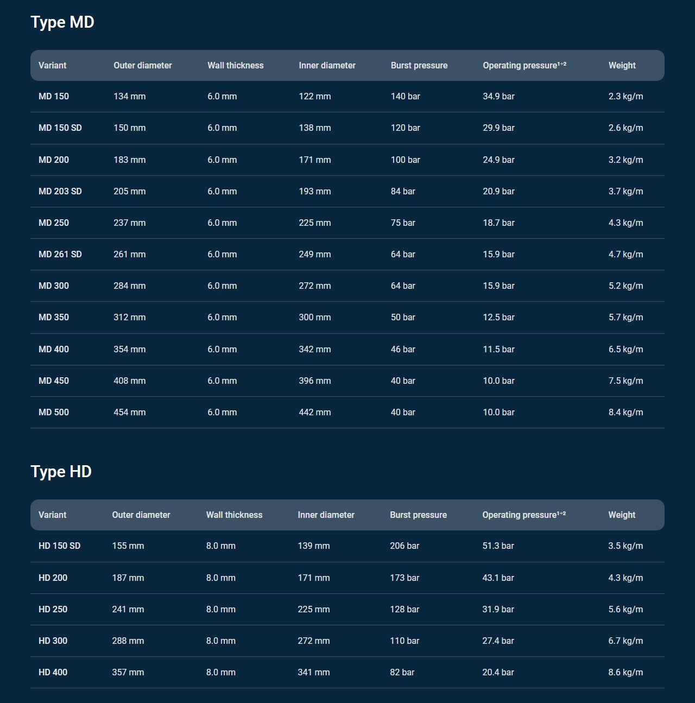Select the MD 203 SD variant name
This screenshot has height=703, width=695.
click(60, 192)
